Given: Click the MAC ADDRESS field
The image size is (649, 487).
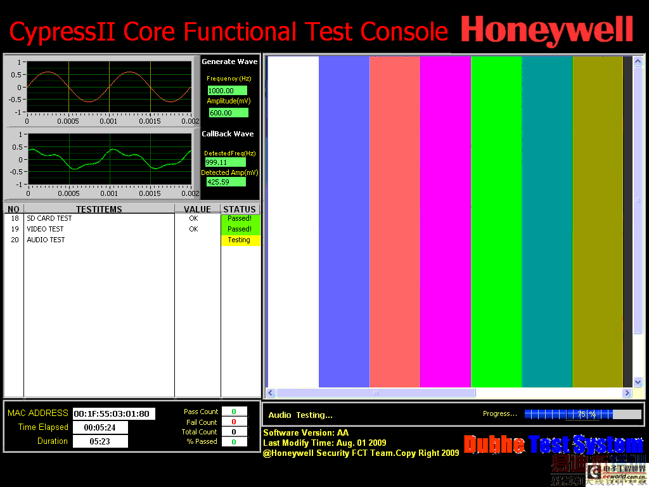Looking at the screenshot, I should (x=114, y=413).
